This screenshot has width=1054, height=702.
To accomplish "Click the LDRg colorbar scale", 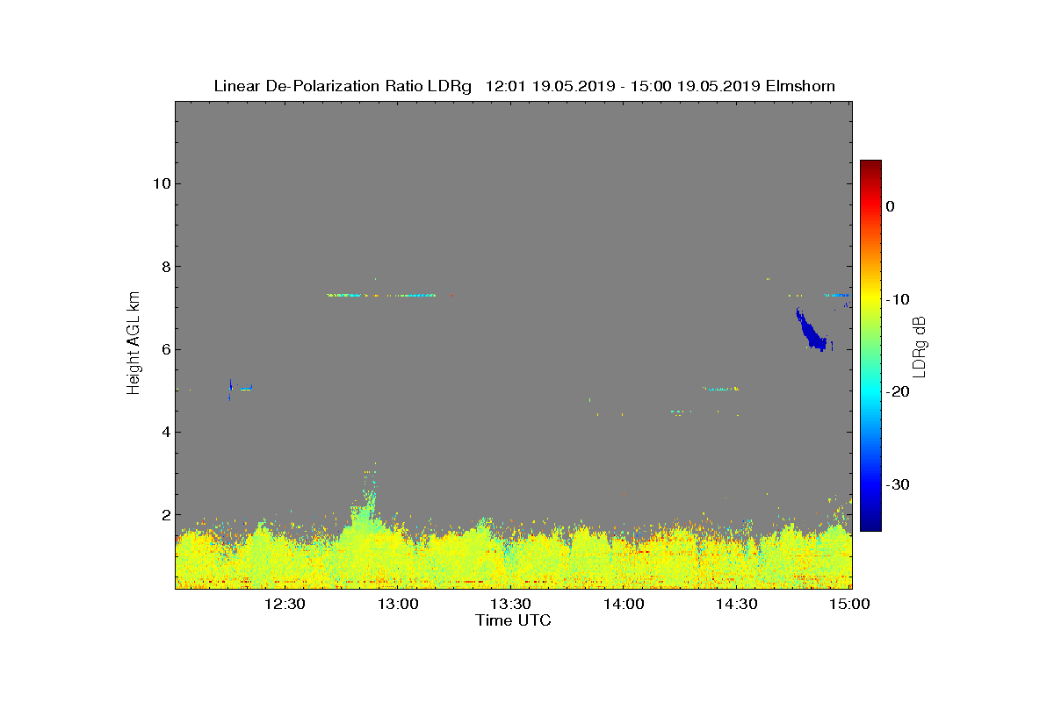I will [870, 346].
